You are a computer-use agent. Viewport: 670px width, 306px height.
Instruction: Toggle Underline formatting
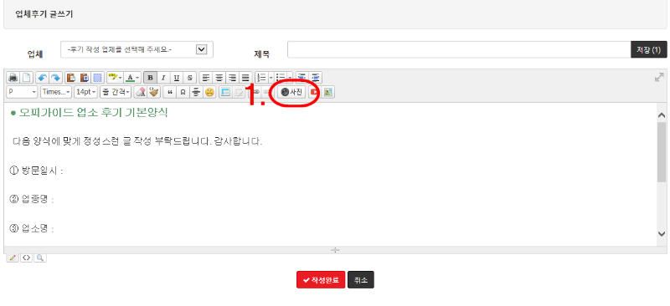tap(177, 78)
